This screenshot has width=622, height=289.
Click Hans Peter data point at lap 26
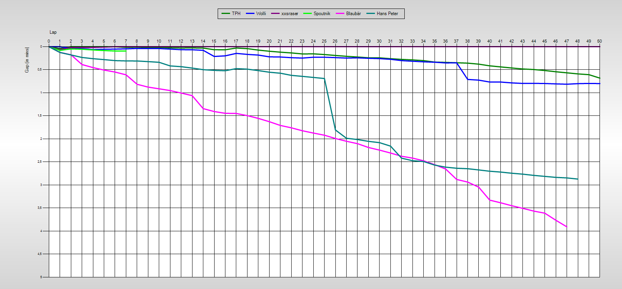point(335,130)
